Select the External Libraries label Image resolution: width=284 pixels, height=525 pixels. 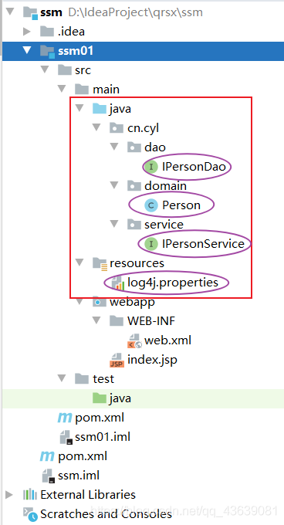[x=88, y=495]
